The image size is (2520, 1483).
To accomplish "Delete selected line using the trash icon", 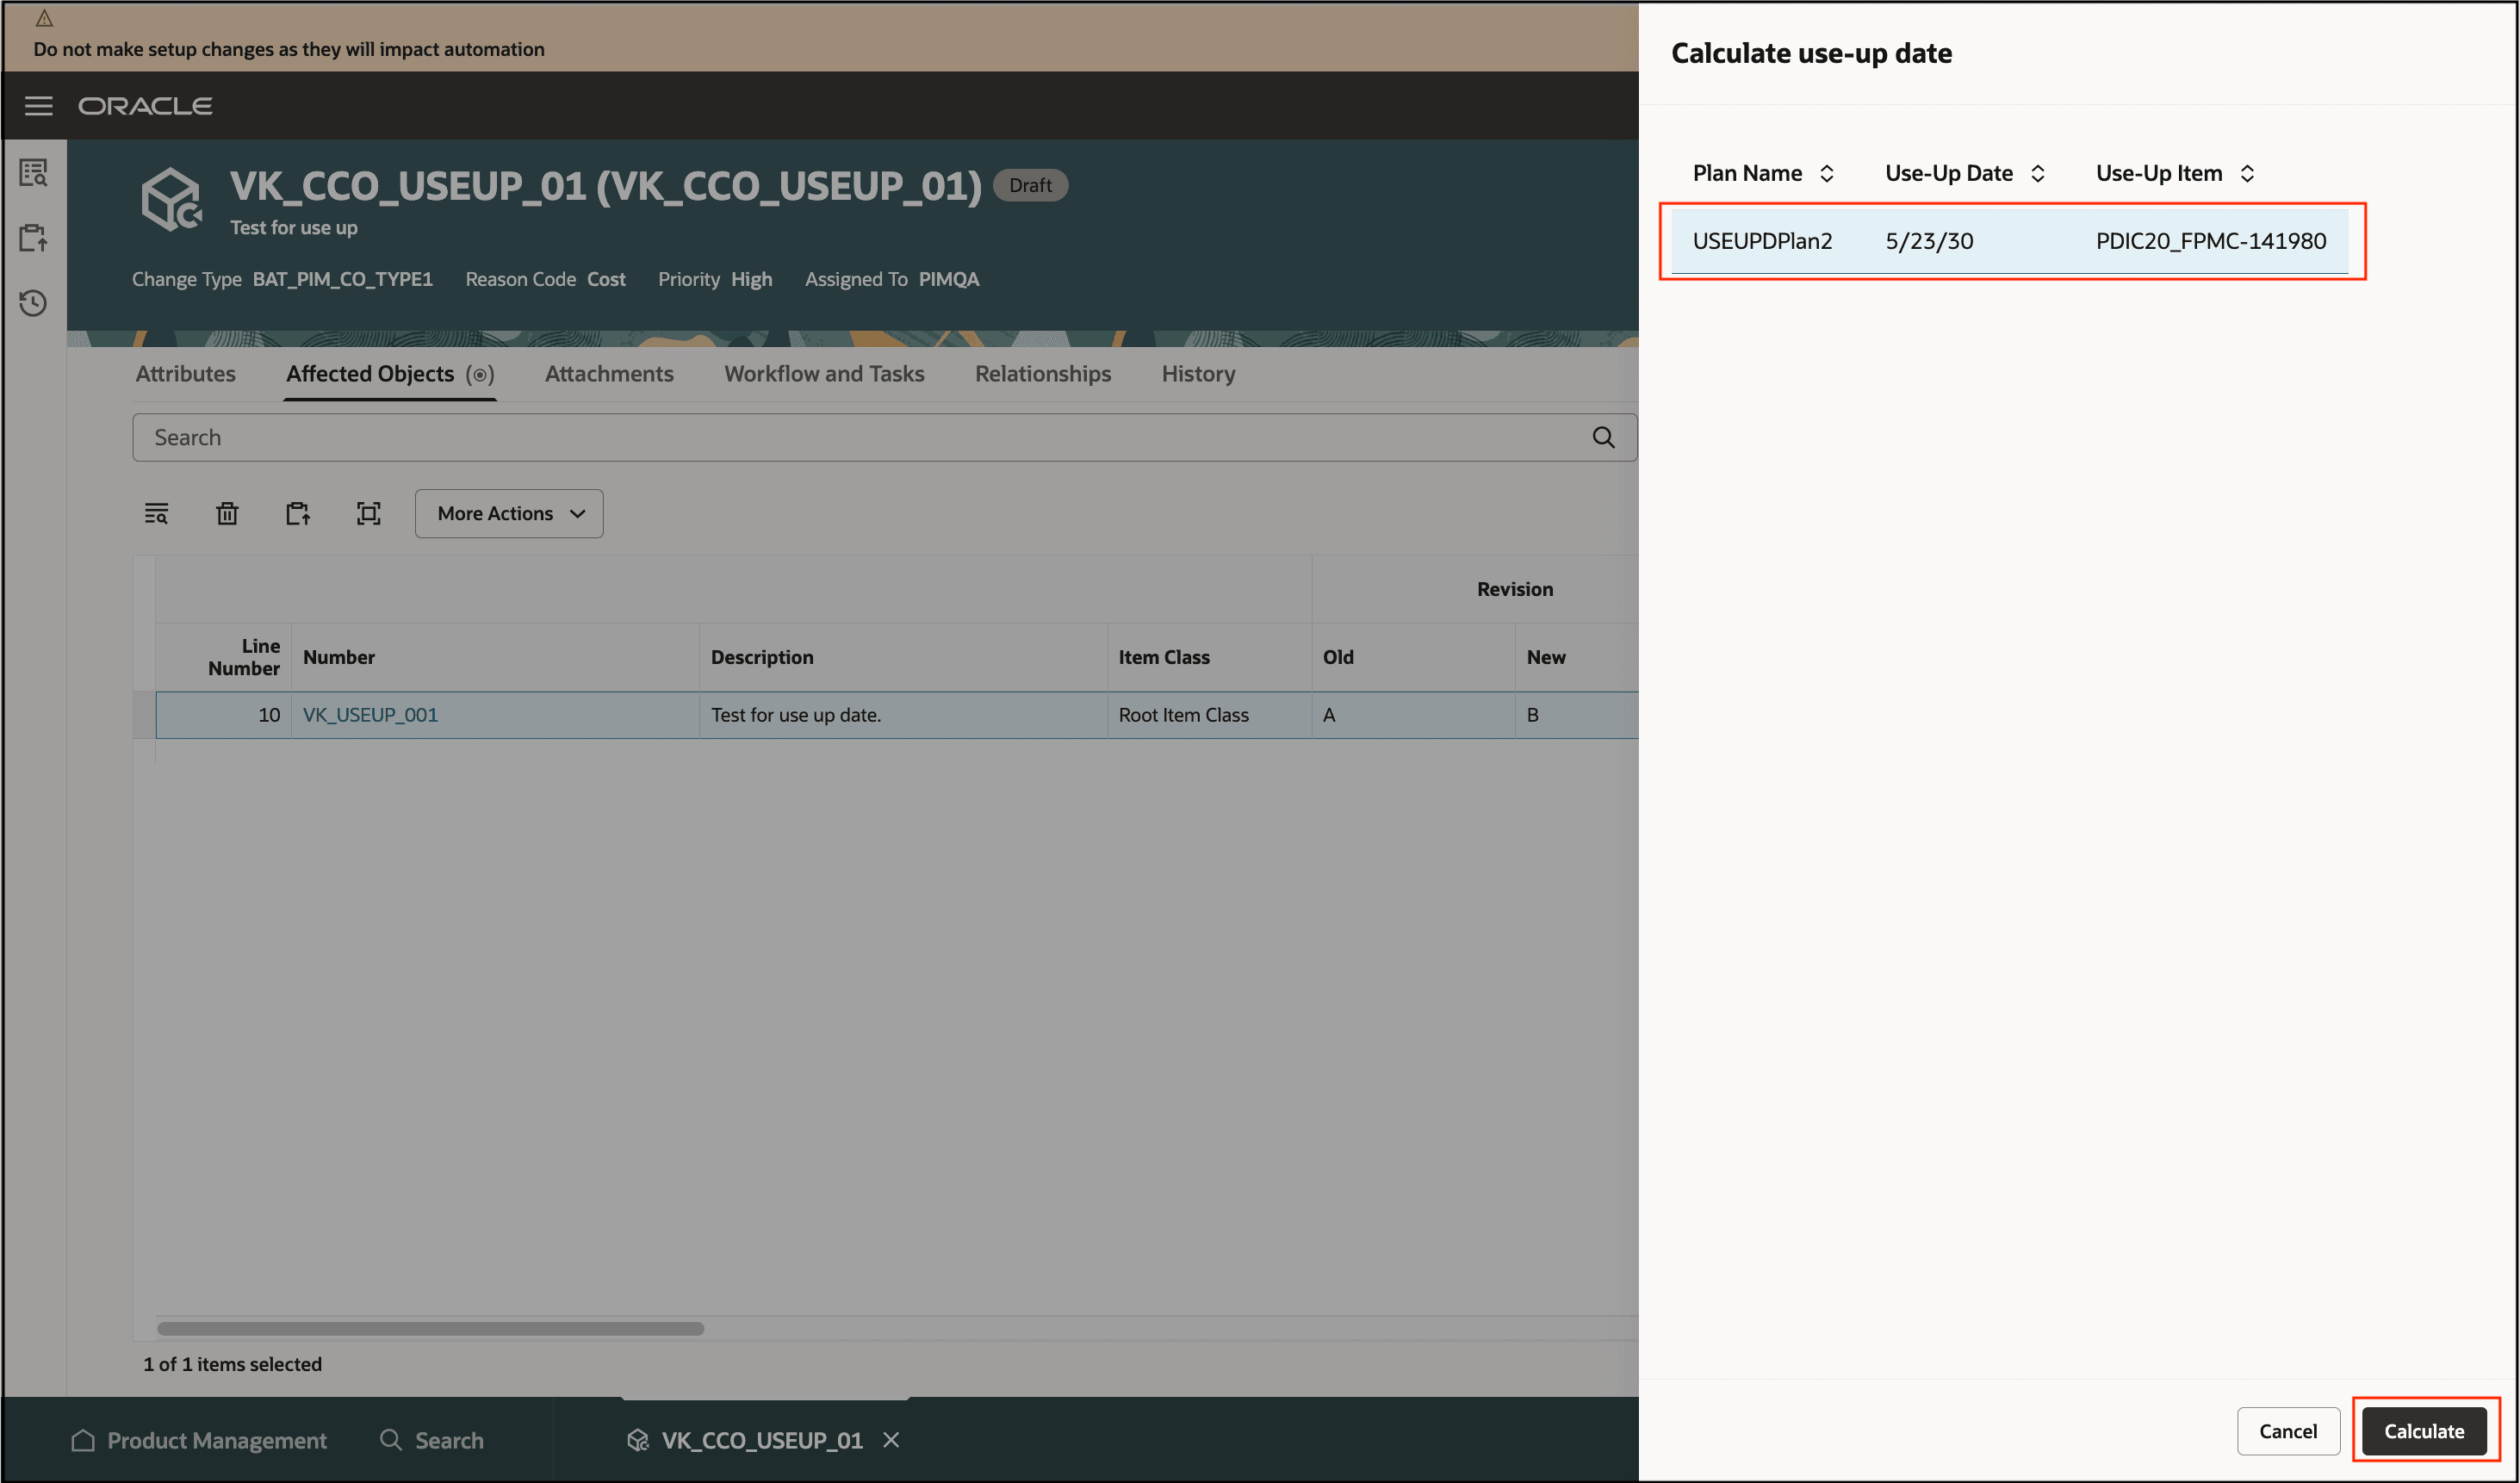I will pyautogui.click(x=227, y=513).
